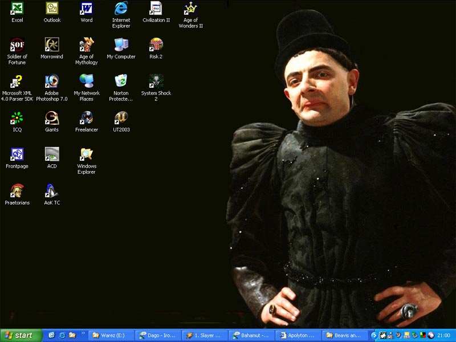Image resolution: width=456 pixels, height=342 pixels.
Task: Select the Age of Wonders II icon
Action: pyautogui.click(x=190, y=9)
